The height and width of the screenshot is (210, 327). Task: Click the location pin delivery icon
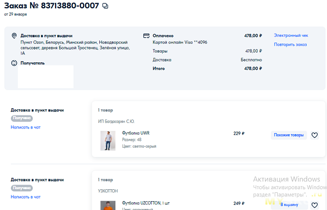click(x=14, y=36)
